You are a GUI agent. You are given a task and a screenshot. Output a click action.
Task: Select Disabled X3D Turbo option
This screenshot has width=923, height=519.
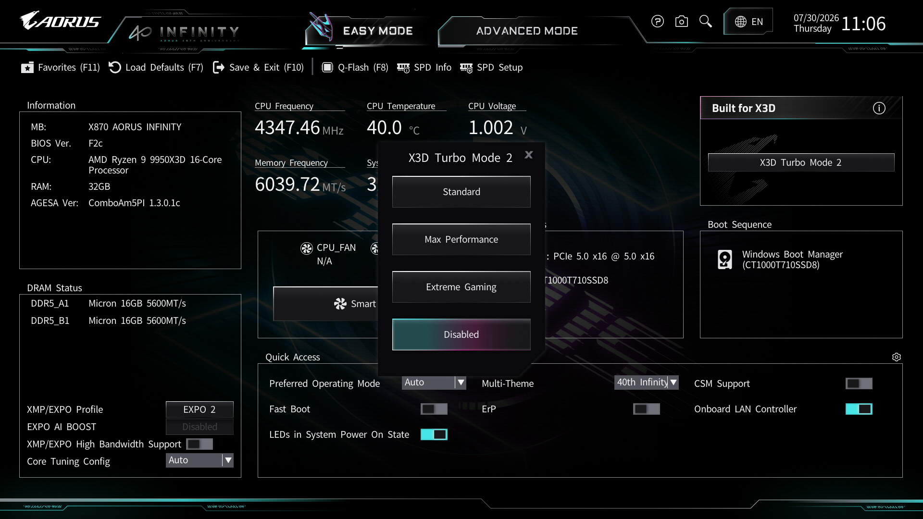point(461,334)
